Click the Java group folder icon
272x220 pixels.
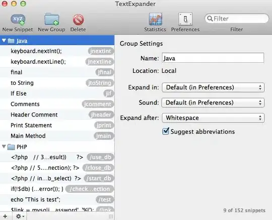(x=11, y=41)
